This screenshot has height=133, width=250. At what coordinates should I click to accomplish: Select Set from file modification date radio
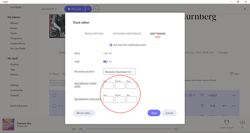click(x=111, y=45)
